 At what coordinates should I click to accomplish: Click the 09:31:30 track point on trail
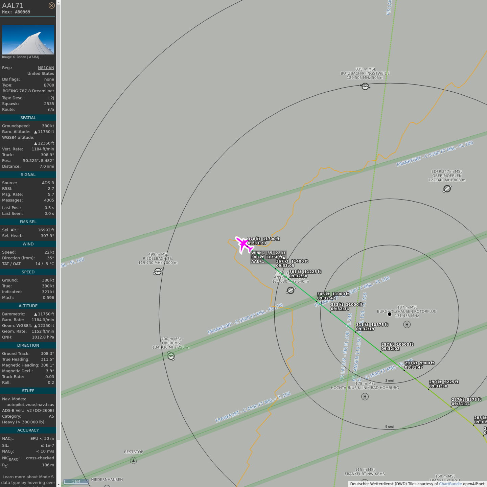coord(428,389)
